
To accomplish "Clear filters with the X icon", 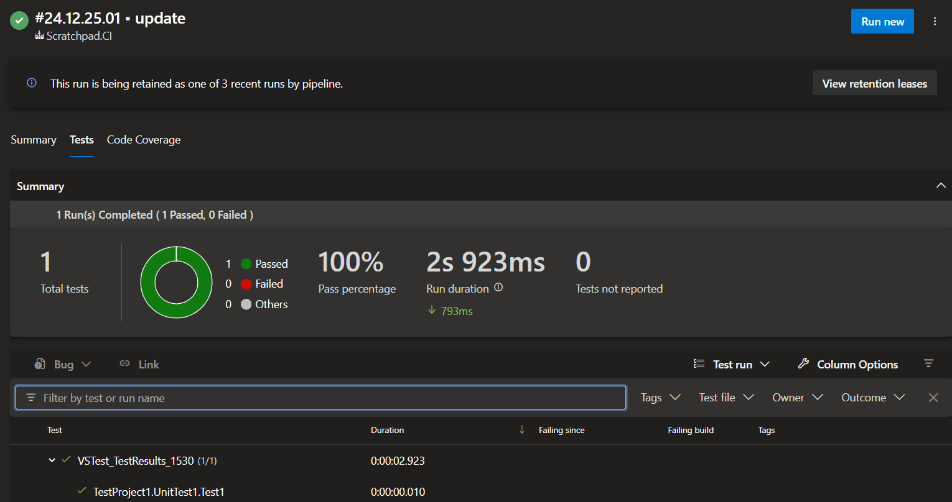I will click(x=933, y=398).
